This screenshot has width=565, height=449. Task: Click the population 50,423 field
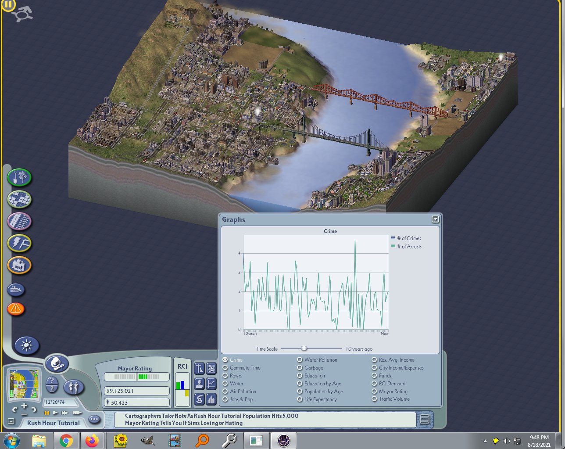coord(137,402)
